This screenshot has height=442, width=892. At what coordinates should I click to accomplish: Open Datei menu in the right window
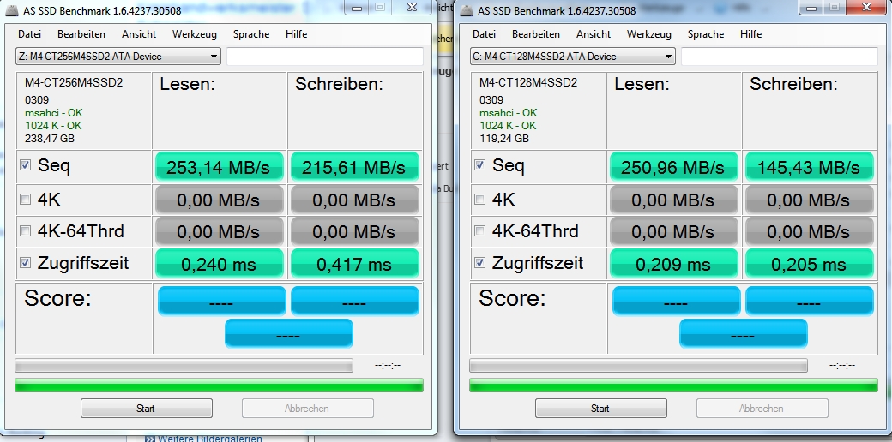[x=484, y=34]
